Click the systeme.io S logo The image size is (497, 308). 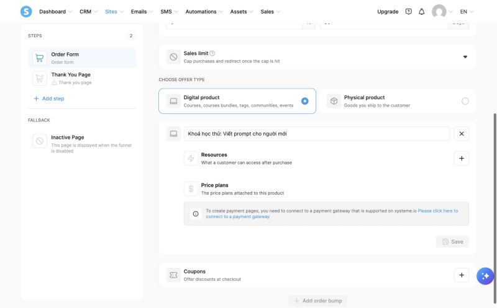[26, 11]
